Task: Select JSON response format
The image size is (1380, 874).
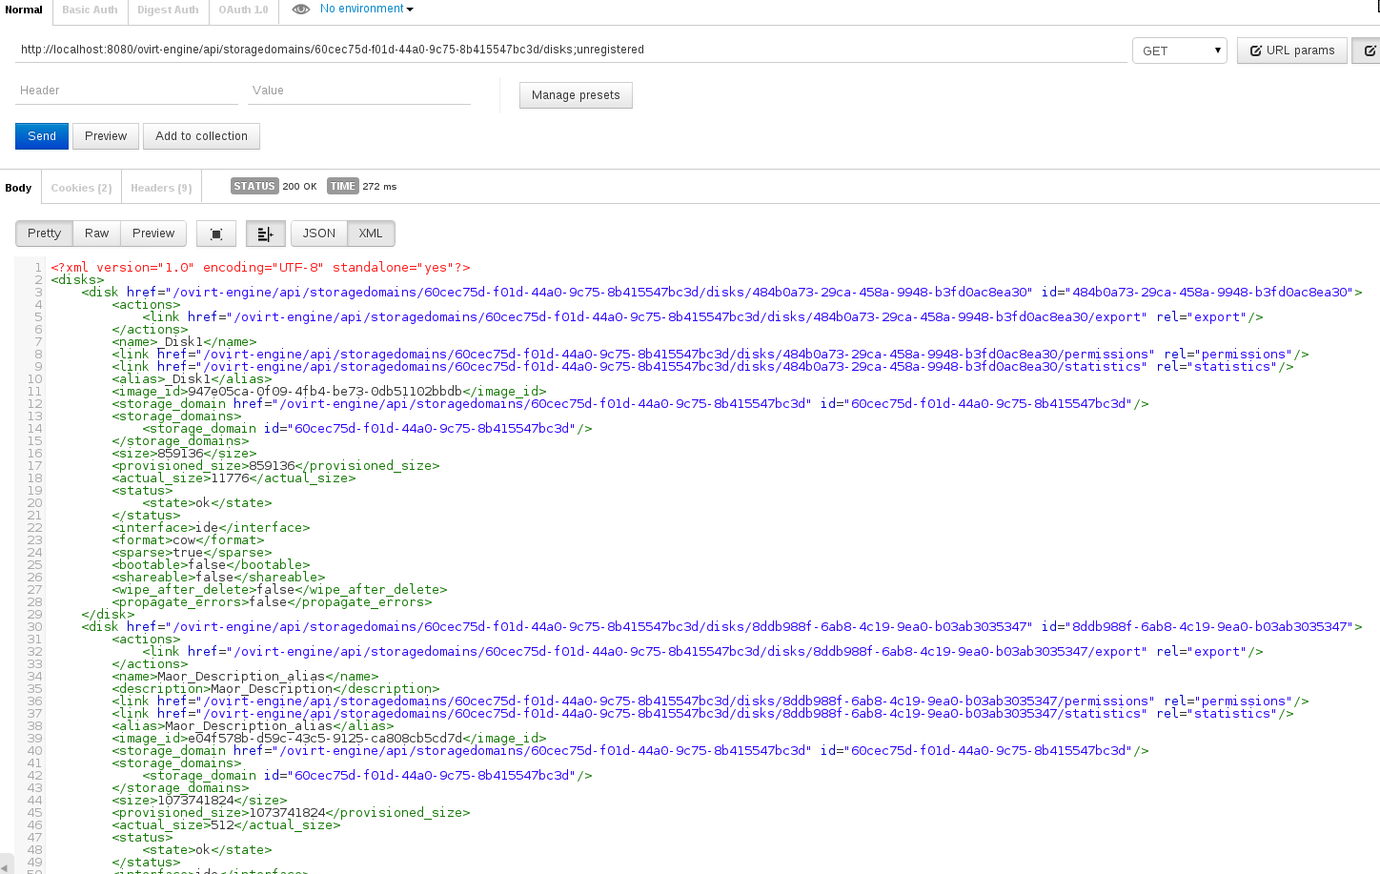Action: point(318,234)
